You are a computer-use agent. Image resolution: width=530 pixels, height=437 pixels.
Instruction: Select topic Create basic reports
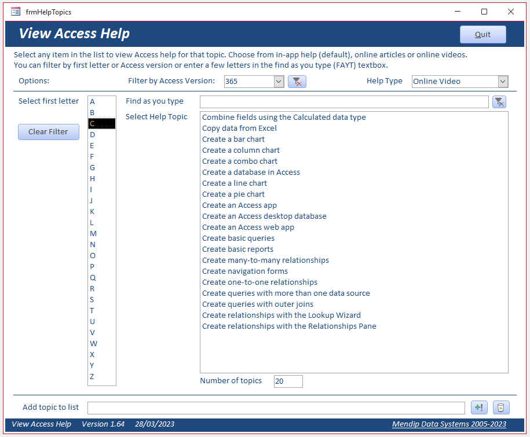354,249
